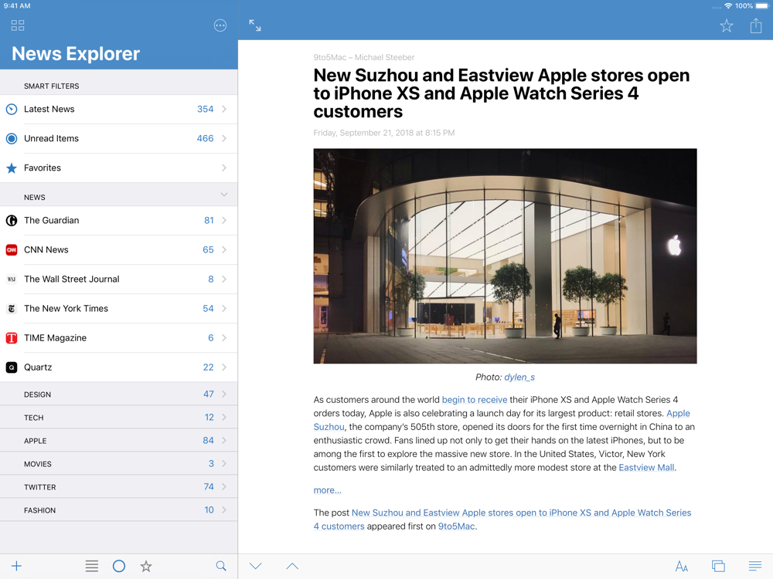This screenshot has width=773, height=579.
Task: Click the 9:41 AM clock
Action: [x=17, y=6]
